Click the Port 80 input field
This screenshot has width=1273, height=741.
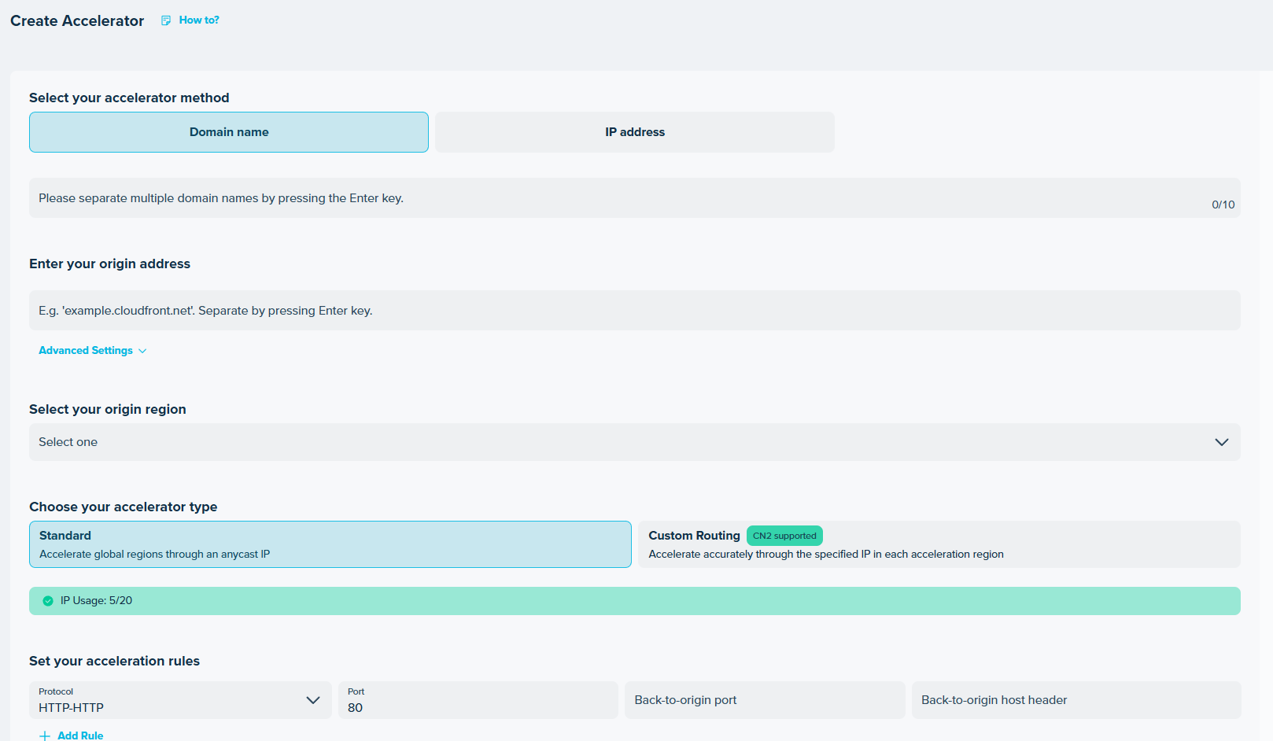(x=478, y=700)
